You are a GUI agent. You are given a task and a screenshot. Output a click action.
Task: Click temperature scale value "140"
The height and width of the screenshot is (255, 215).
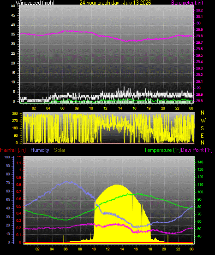click(200, 162)
